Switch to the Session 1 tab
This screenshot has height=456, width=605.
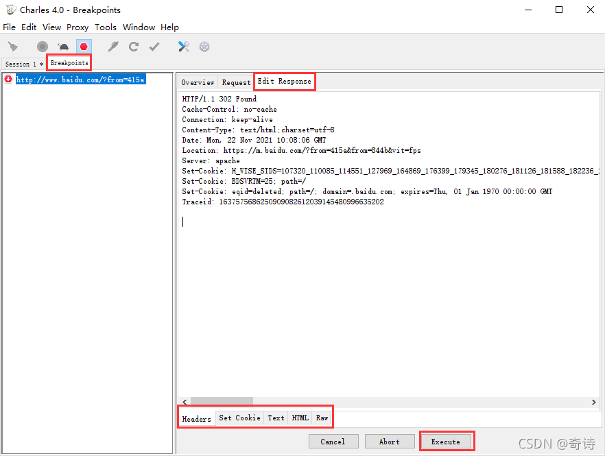click(x=24, y=64)
